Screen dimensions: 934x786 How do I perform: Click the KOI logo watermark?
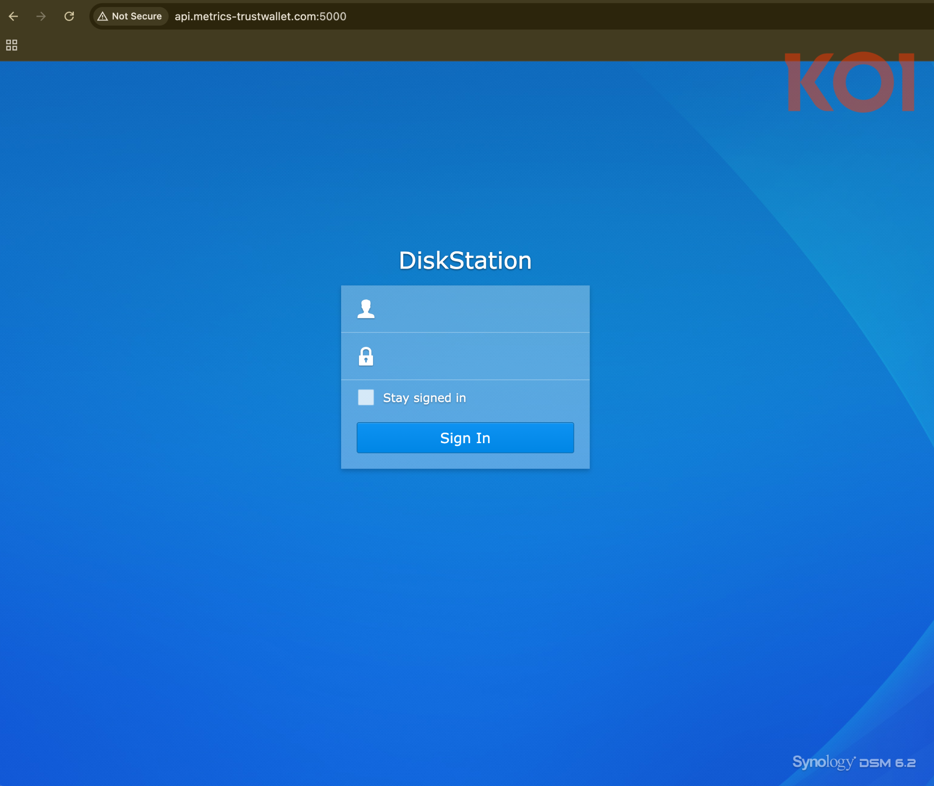coord(849,82)
